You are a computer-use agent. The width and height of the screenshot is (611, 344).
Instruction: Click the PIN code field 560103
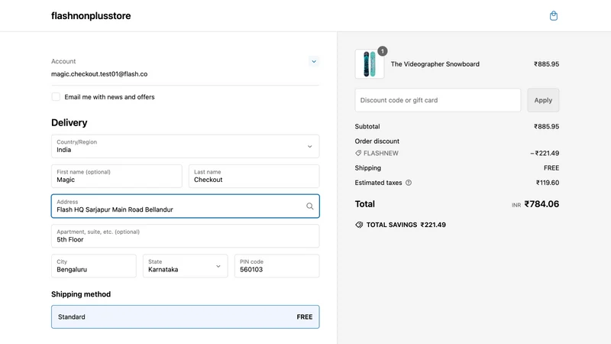point(276,266)
